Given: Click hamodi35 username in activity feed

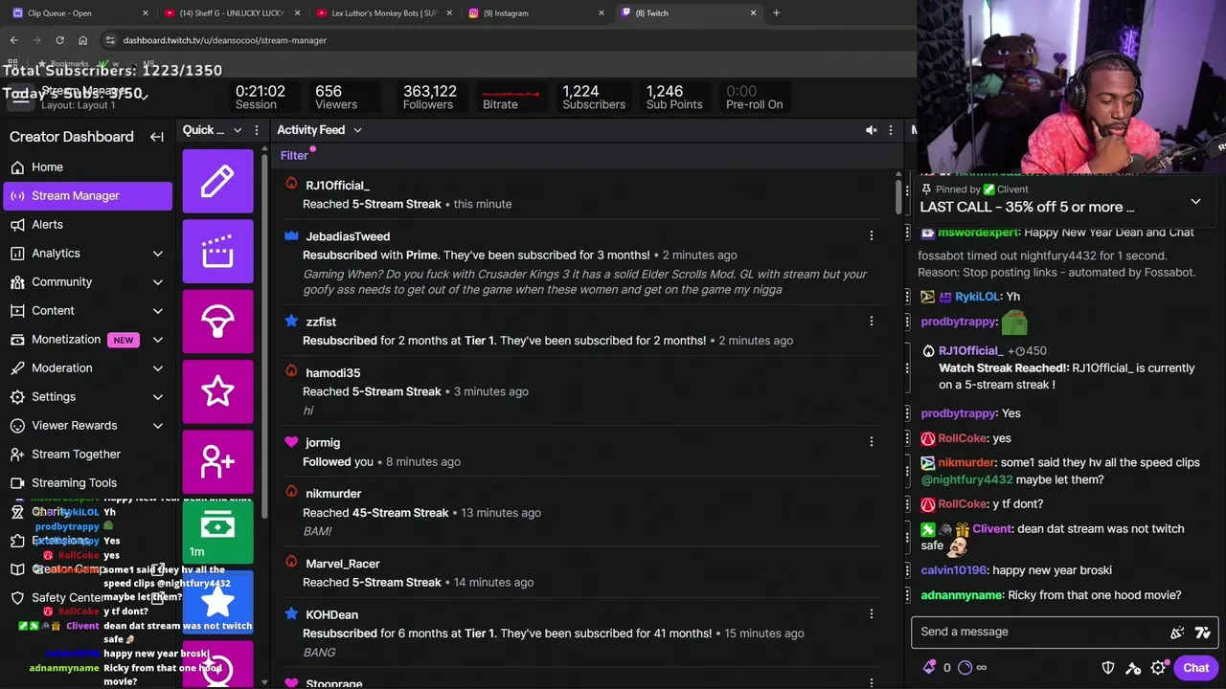Looking at the screenshot, I should [x=332, y=372].
